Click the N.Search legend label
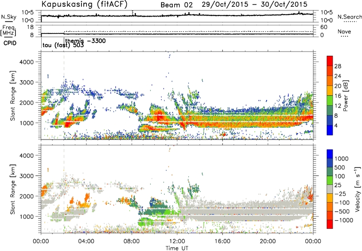The width and height of the screenshot is (362, 251). pos(349,17)
